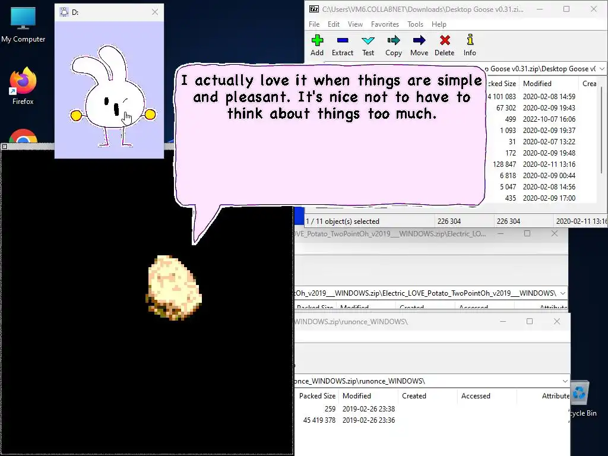Open My Computer desktop icon
The width and height of the screenshot is (608, 456).
pyautogui.click(x=23, y=24)
